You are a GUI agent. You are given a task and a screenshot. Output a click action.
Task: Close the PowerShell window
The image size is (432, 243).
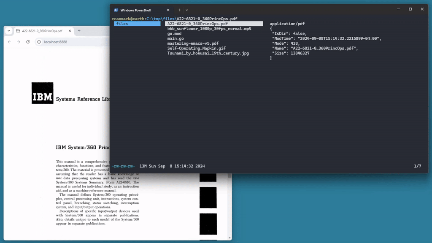click(422, 9)
